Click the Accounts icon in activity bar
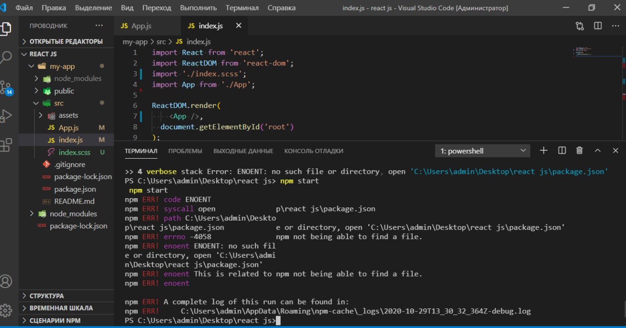The image size is (626, 328). coord(6,282)
